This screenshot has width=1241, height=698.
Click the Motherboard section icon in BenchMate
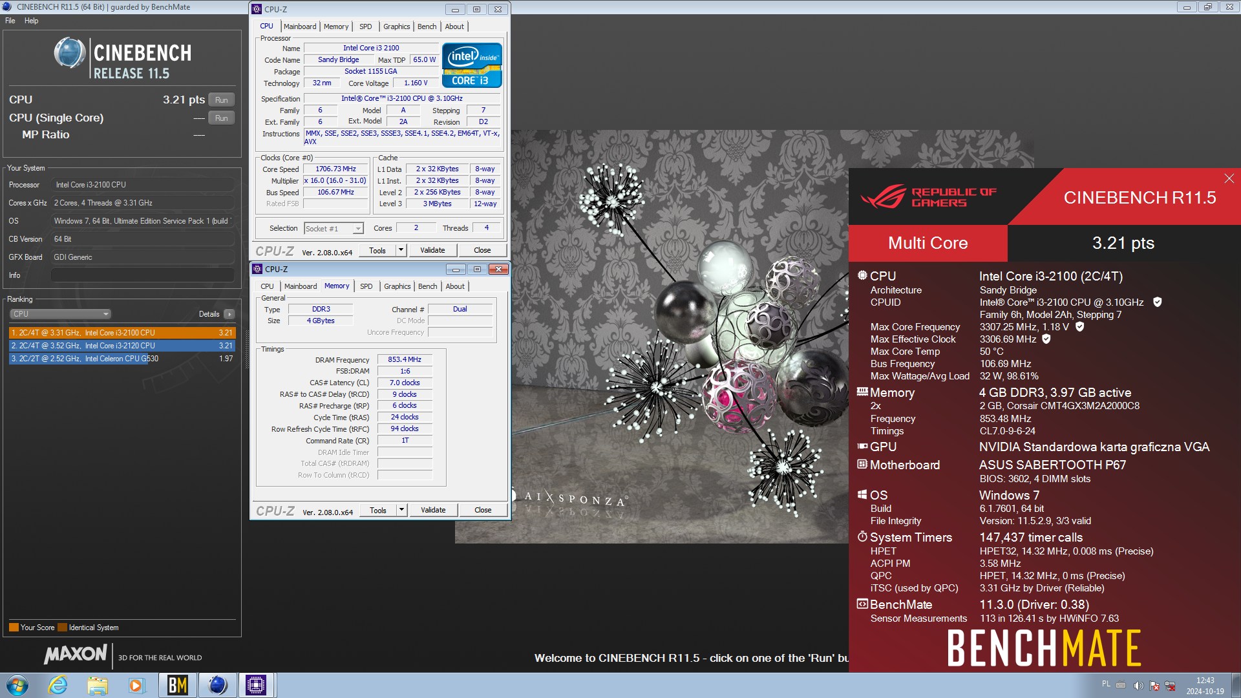point(862,464)
